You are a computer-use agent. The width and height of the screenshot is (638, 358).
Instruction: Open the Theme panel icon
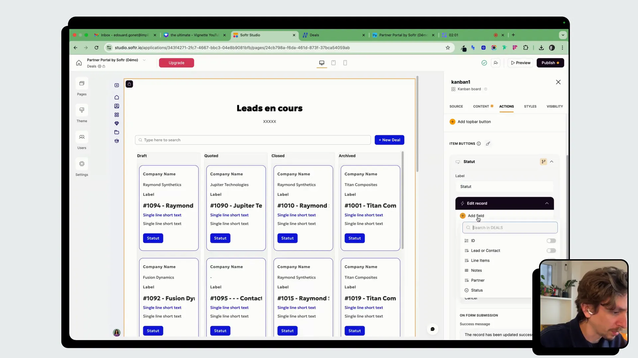coord(82,110)
